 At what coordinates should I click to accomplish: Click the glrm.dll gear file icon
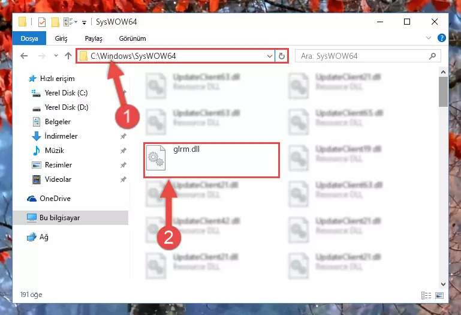156,158
